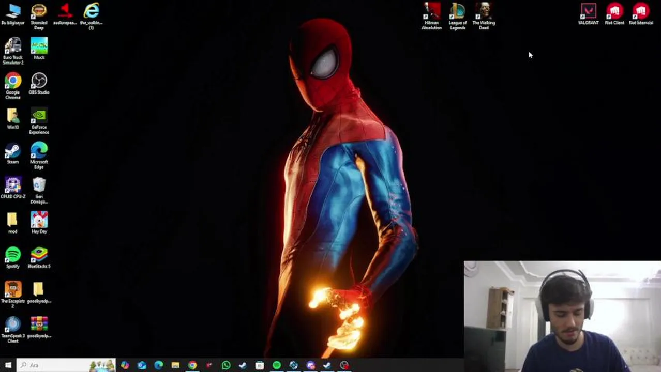Open TeamSpeak 3 Client shortcut
The image size is (661, 372).
pyautogui.click(x=13, y=330)
